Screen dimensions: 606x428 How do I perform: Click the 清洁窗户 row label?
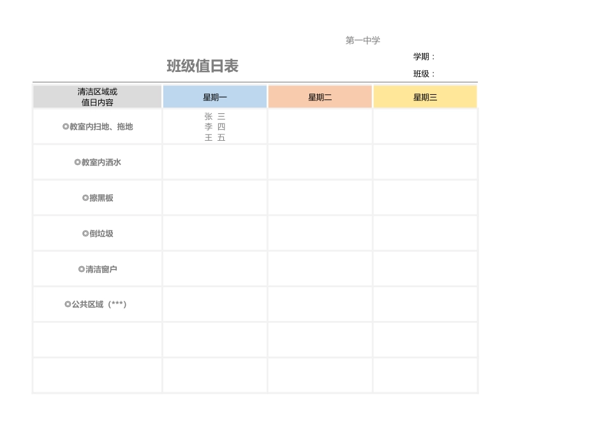(x=98, y=269)
